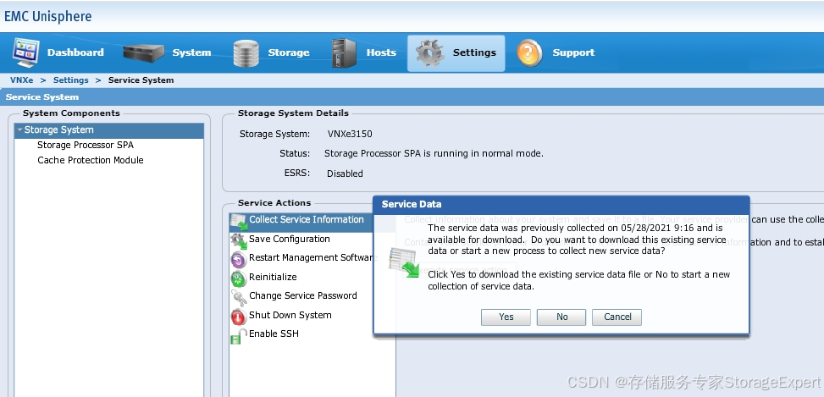This screenshot has width=824, height=397.
Task: Open the Support tab
Action: pos(573,52)
